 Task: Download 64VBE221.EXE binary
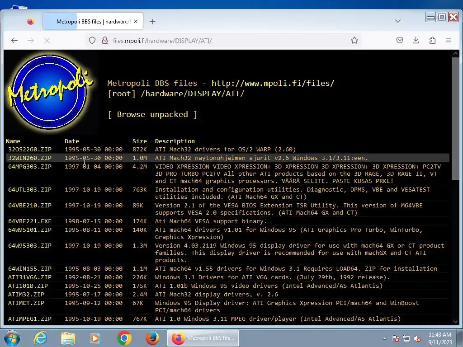tap(30, 221)
